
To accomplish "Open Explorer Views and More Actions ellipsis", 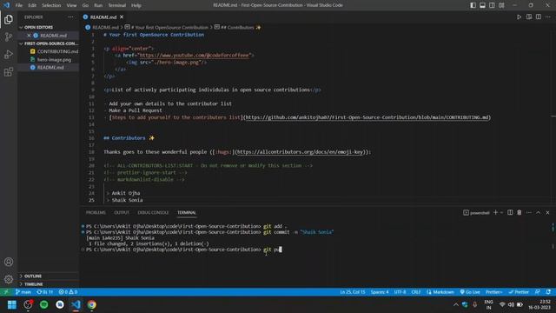I will point(71,17).
